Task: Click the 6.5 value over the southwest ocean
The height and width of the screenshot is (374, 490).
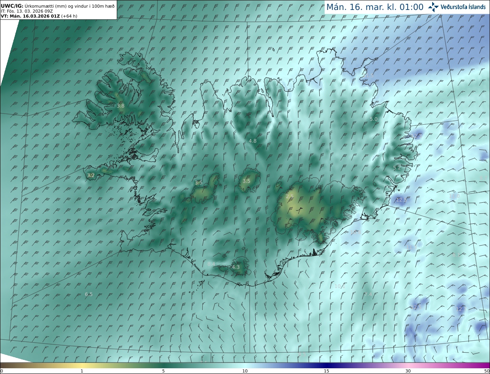Action: tap(89, 294)
